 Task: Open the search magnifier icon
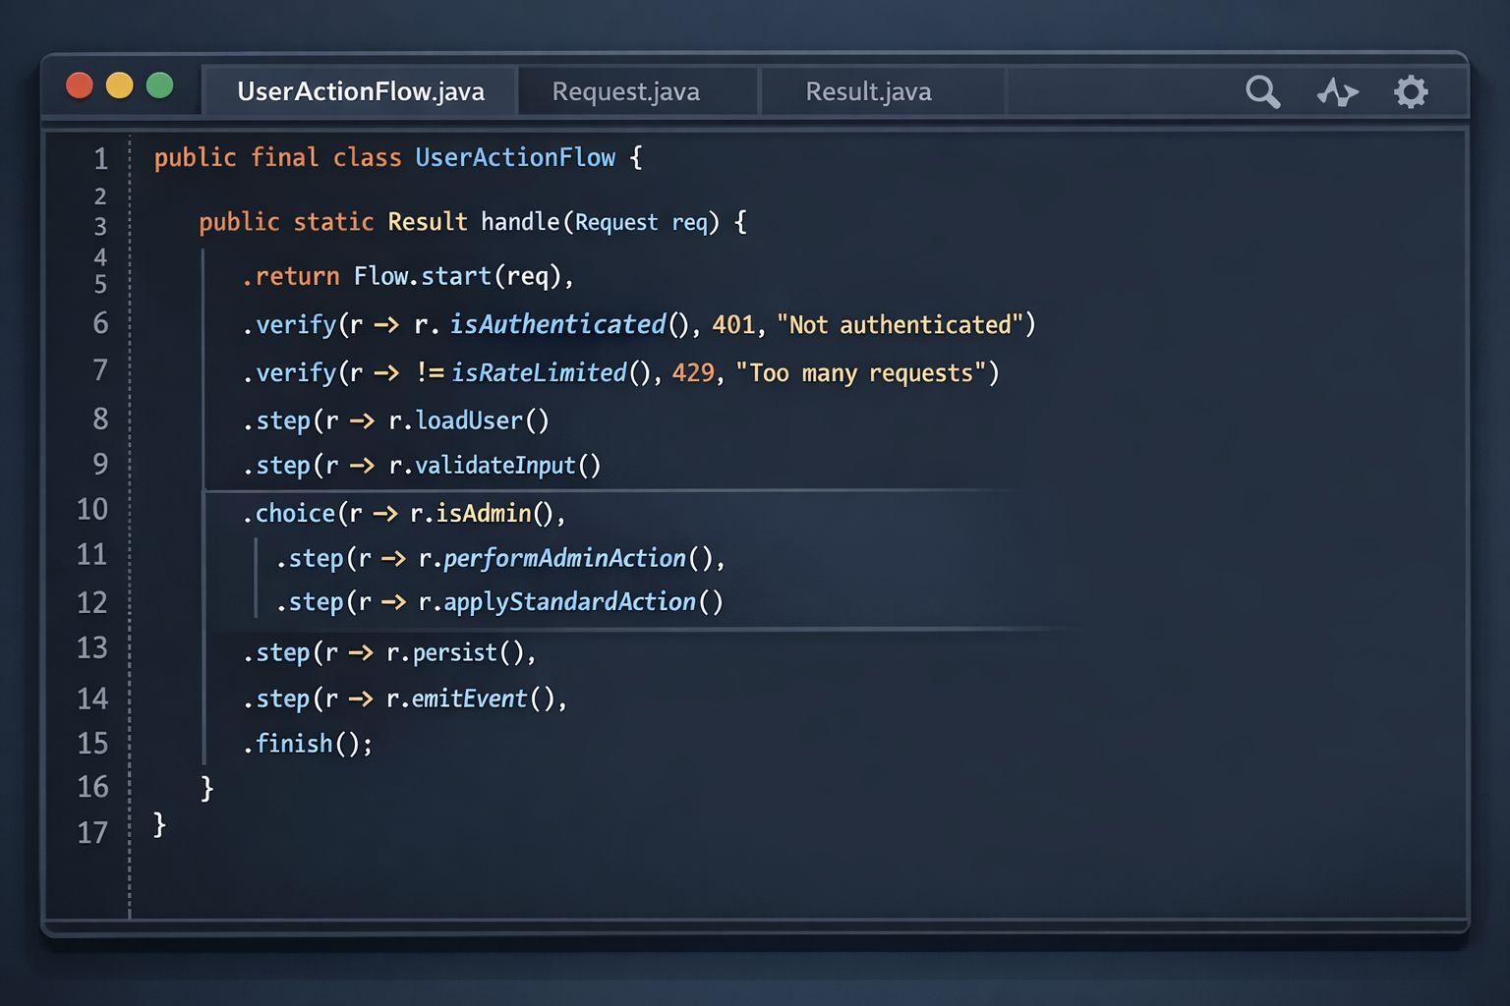1262,91
